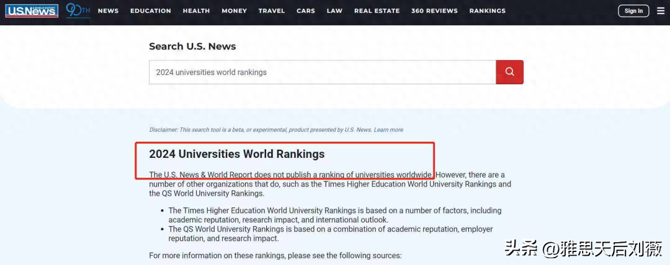Go to the Education section

tap(151, 11)
